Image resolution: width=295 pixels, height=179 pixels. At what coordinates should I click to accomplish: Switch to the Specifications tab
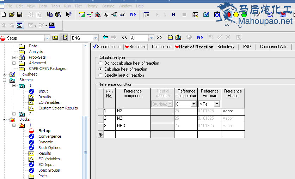coord(107,47)
